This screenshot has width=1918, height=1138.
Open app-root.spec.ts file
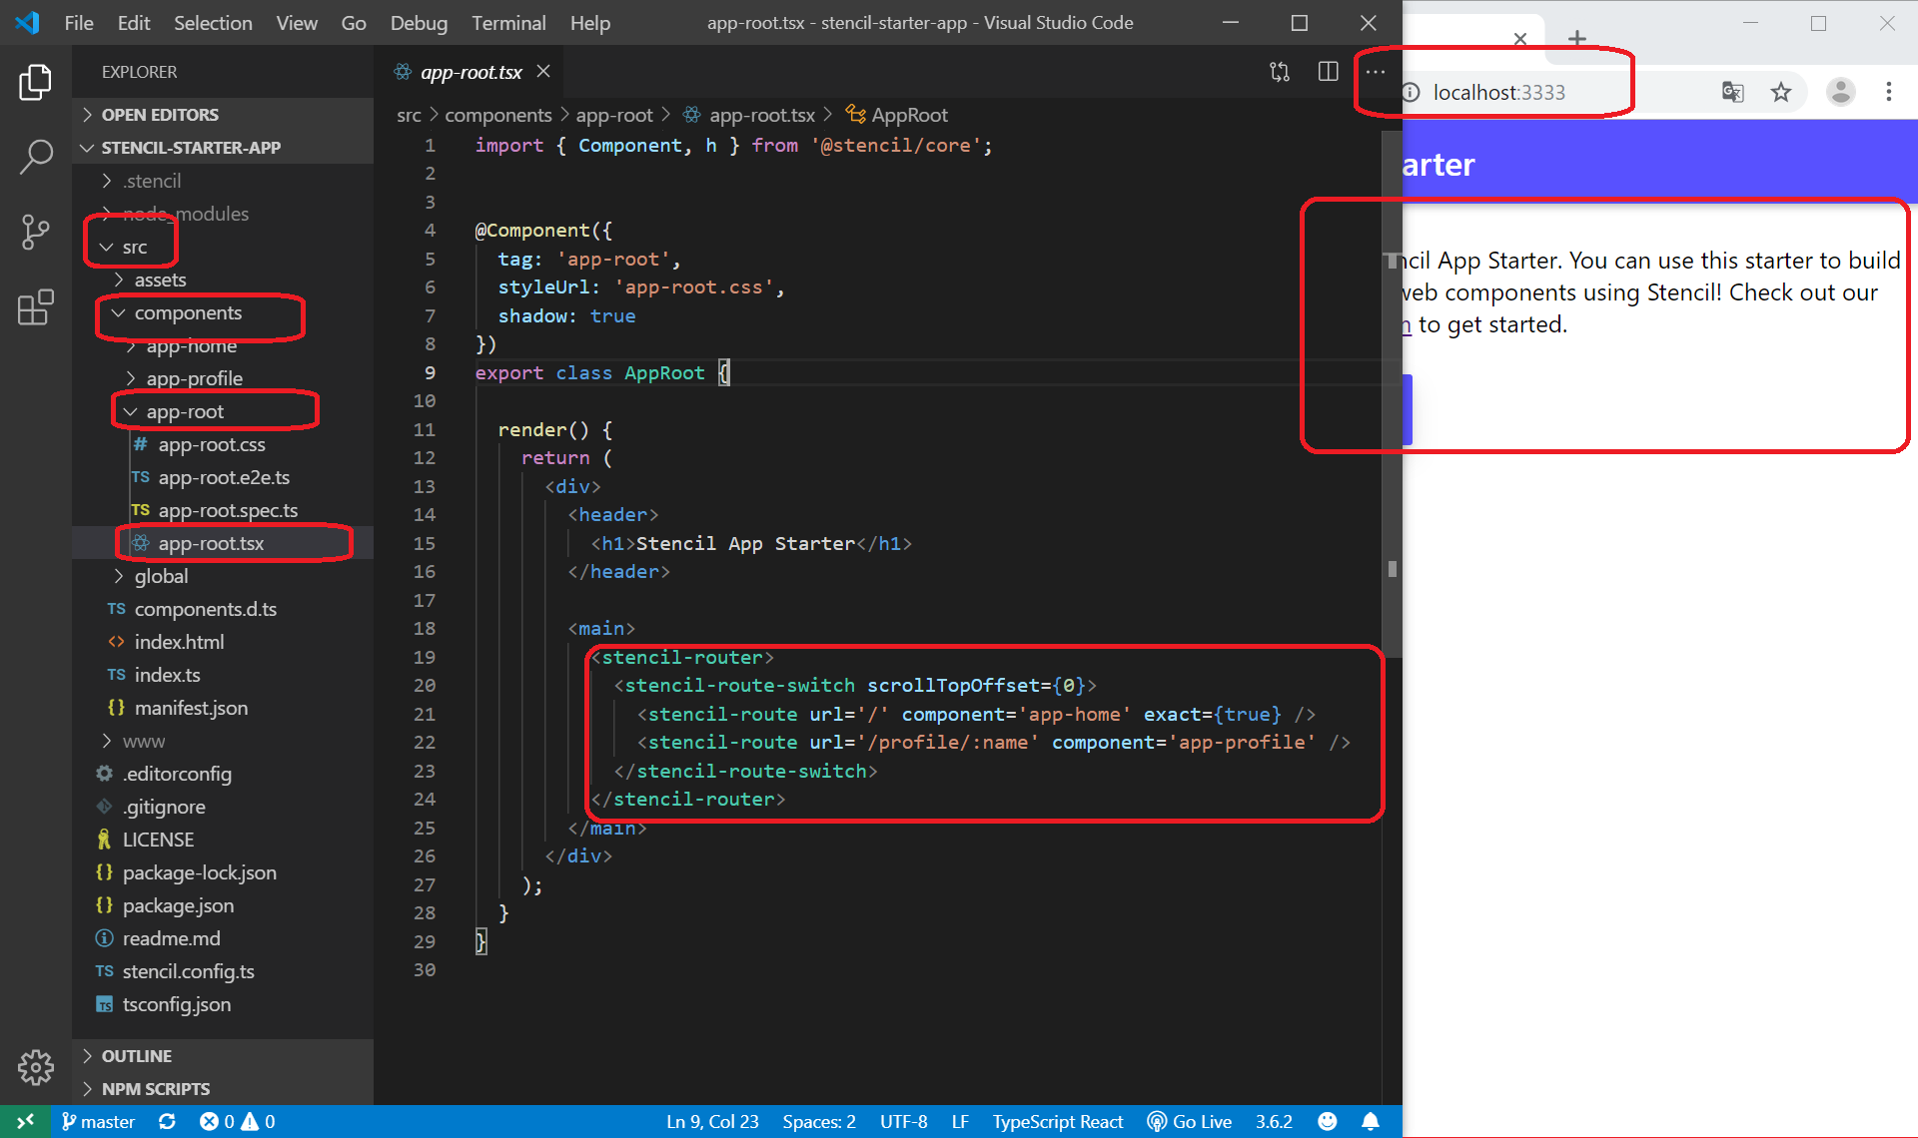(x=223, y=510)
